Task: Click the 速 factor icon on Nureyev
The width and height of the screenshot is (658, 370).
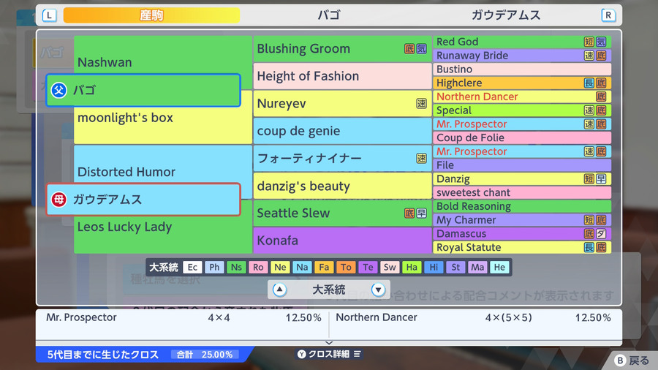Action: point(421,104)
